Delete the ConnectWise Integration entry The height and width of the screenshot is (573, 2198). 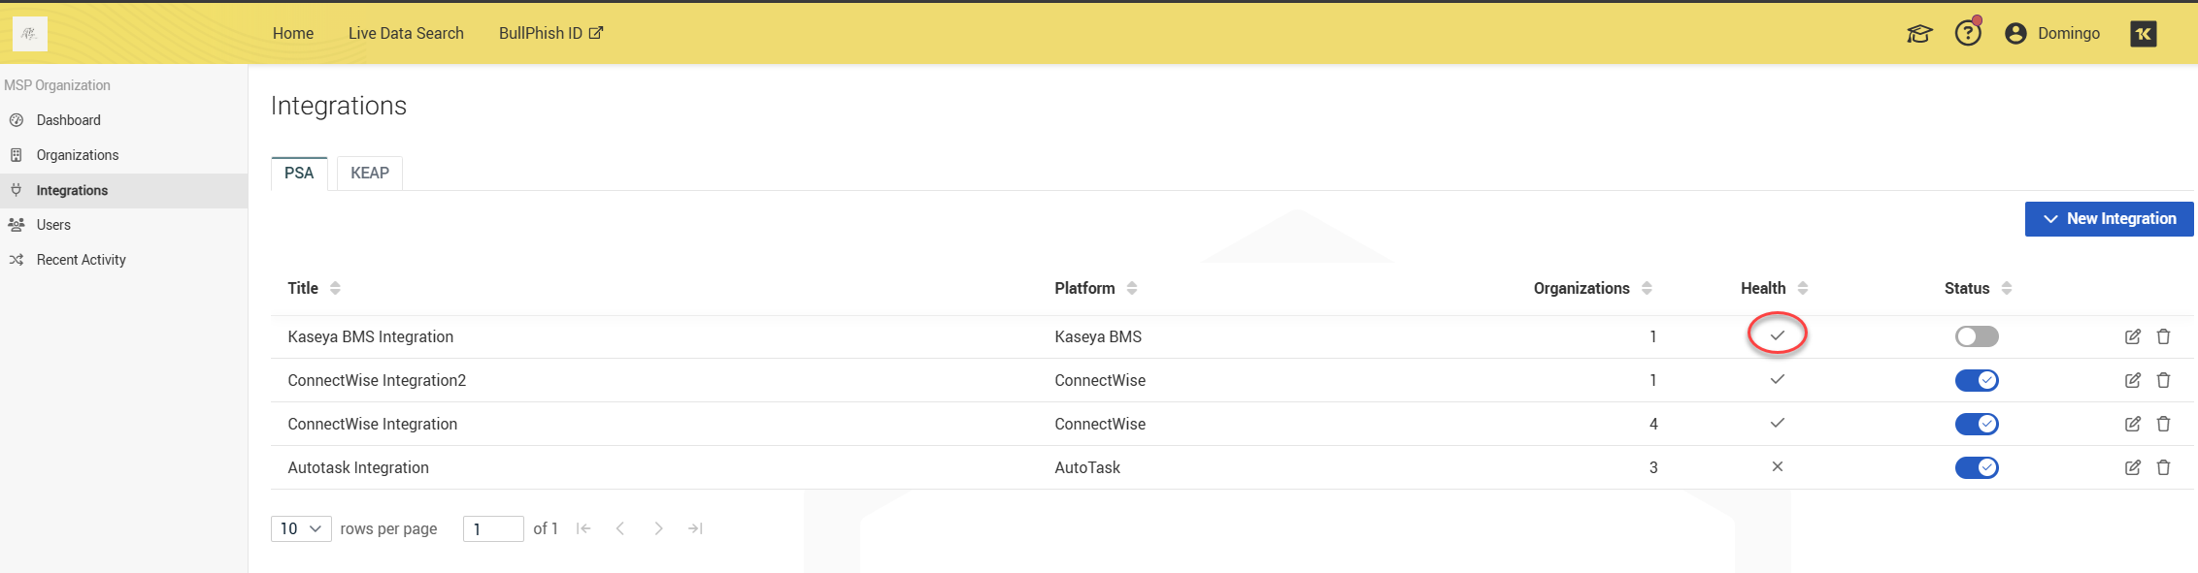click(2163, 424)
